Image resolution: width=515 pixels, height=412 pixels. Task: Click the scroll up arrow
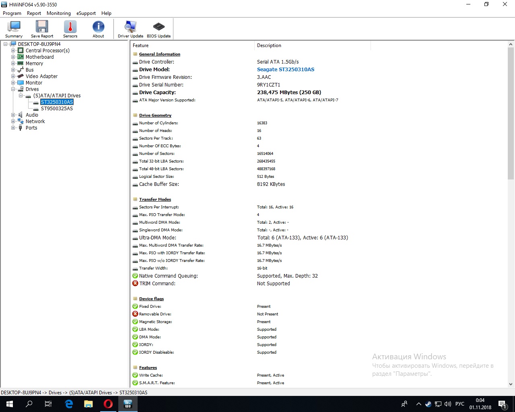(x=511, y=44)
